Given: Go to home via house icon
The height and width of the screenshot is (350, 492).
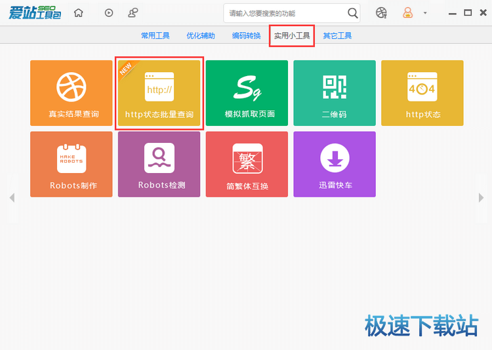Looking at the screenshot, I should click(x=79, y=13).
